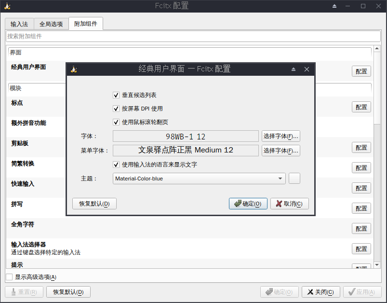Click 恢复默认 in the 经典用户界面 dialog
The width and height of the screenshot is (387, 303).
94,204
